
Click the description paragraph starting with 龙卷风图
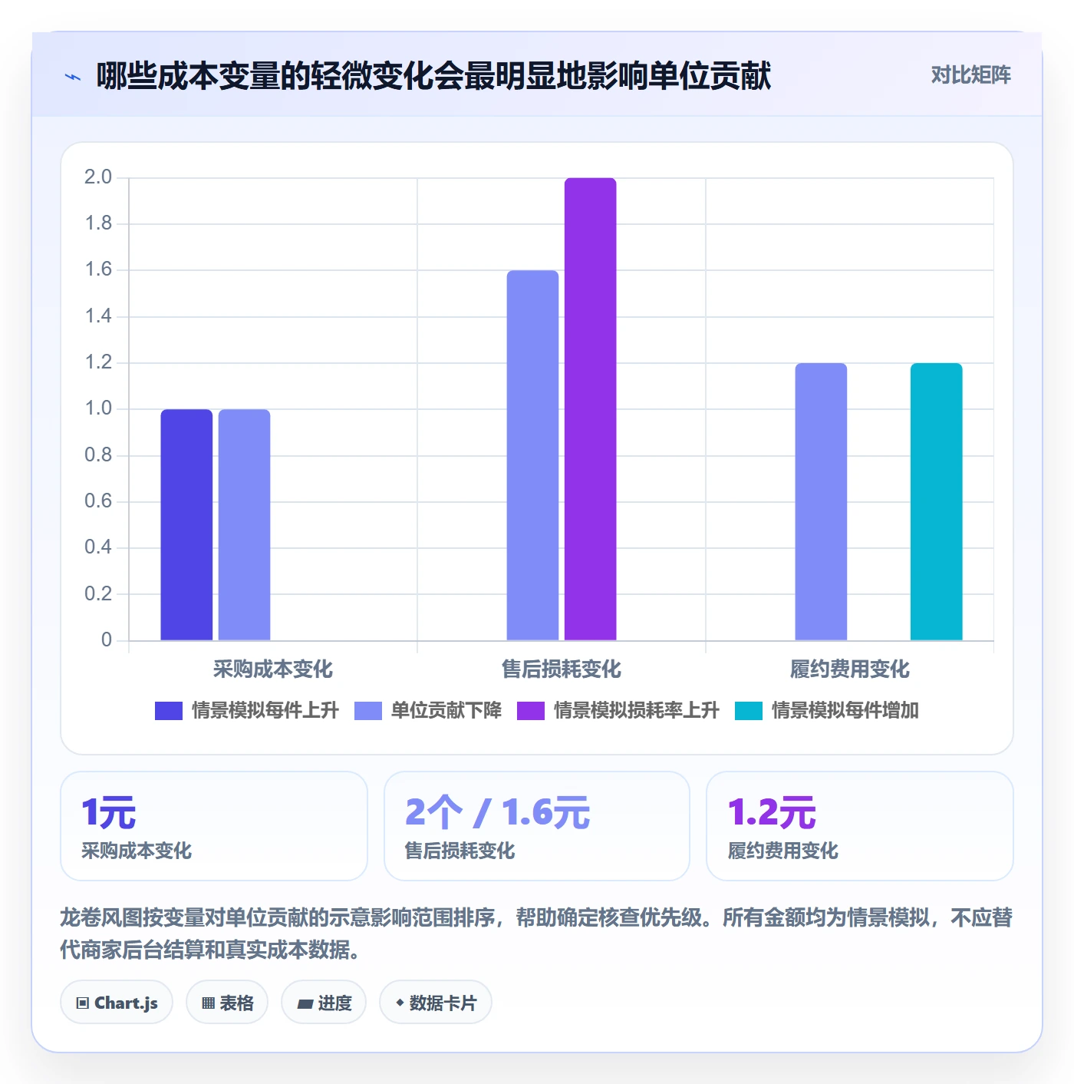coord(536,934)
